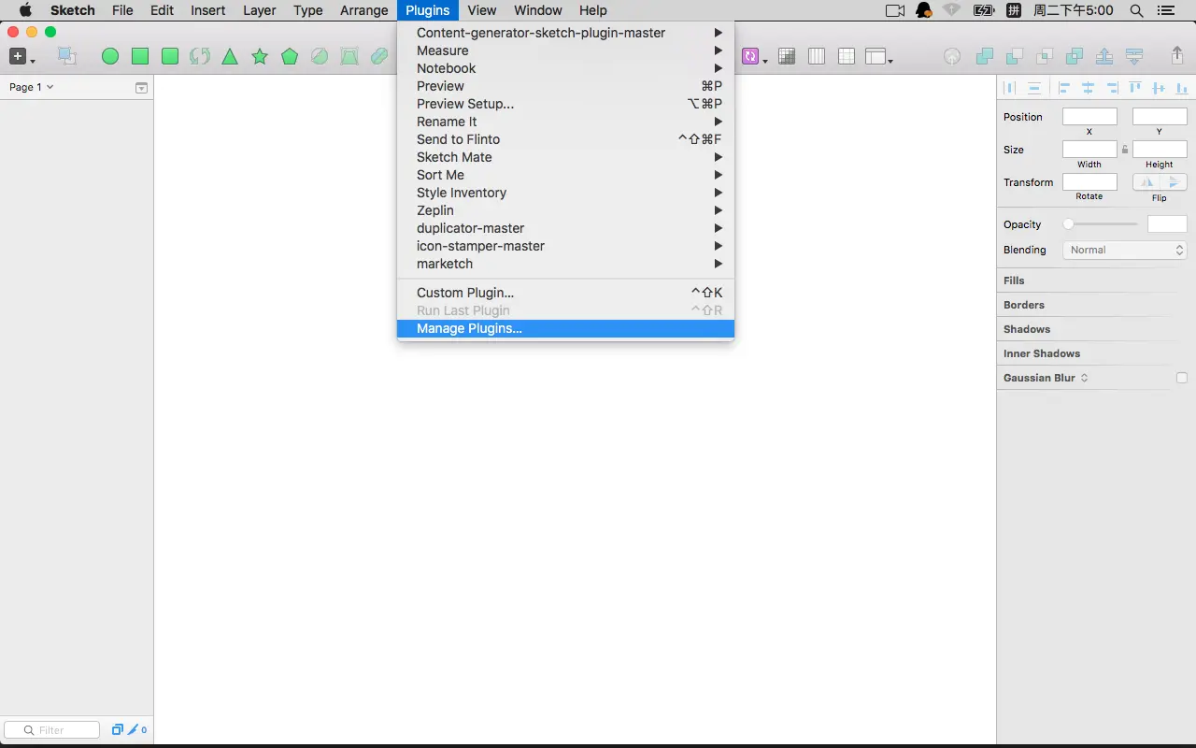Click the Width size field
Viewport: 1196px width, 748px height.
click(x=1089, y=150)
